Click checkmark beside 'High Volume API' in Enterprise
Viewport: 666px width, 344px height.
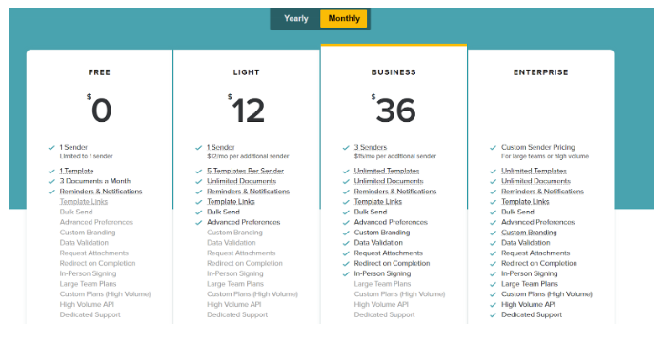coord(493,305)
